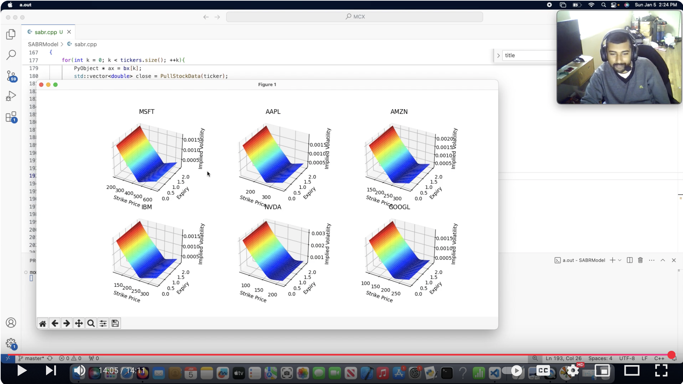Viewport: 683px width, 384px height.
Task: Save the figure with the disk icon
Action: (115, 323)
